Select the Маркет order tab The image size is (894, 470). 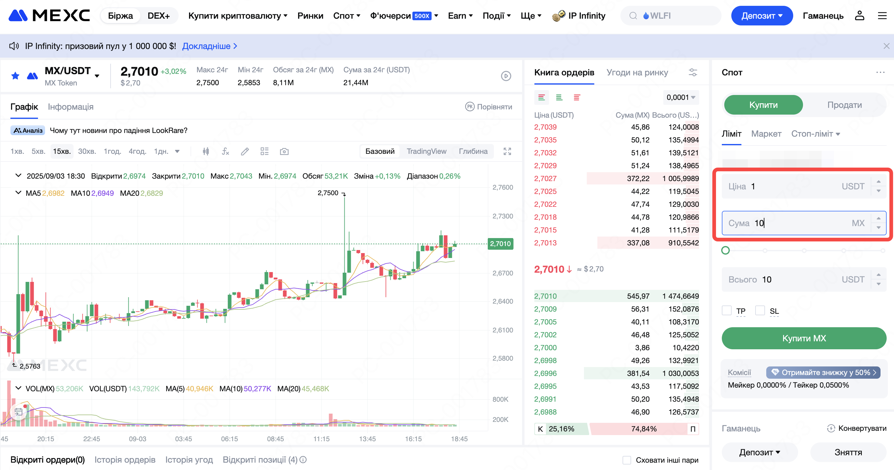pos(766,134)
